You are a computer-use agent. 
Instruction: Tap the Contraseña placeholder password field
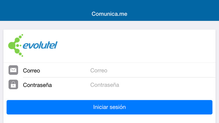tap(153, 85)
